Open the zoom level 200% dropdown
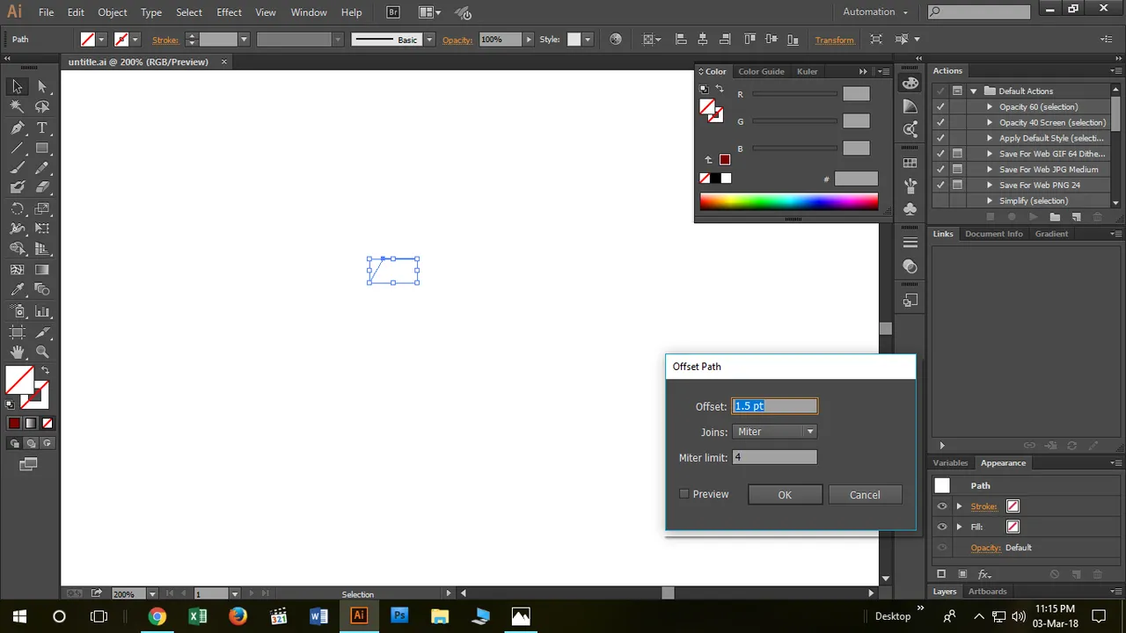The image size is (1126, 633). click(x=152, y=594)
